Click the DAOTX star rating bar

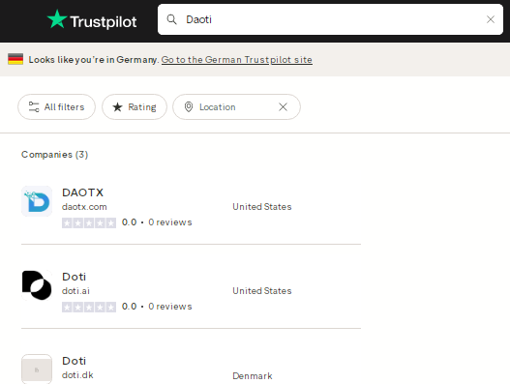coord(89,222)
